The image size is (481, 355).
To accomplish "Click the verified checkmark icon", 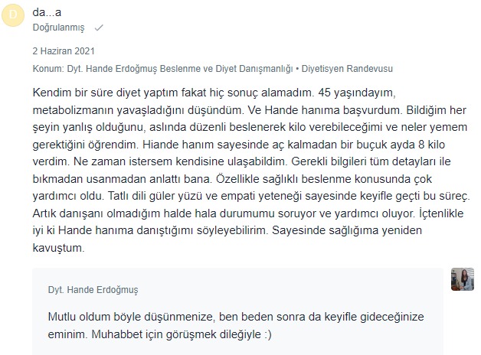I will 99,28.
